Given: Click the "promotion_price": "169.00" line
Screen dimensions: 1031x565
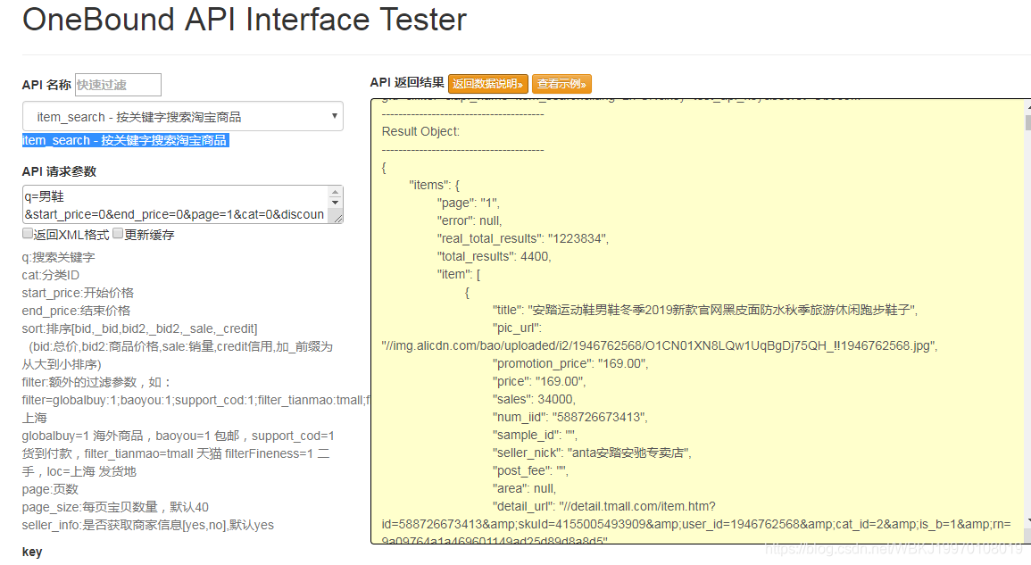Looking at the screenshot, I should [x=570, y=364].
